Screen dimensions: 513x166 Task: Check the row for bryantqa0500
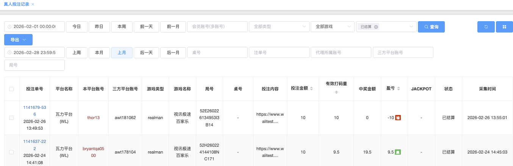pos(11,152)
